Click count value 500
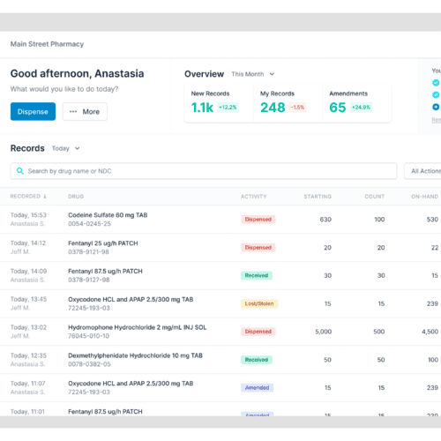441x441 pixels. 379,332
